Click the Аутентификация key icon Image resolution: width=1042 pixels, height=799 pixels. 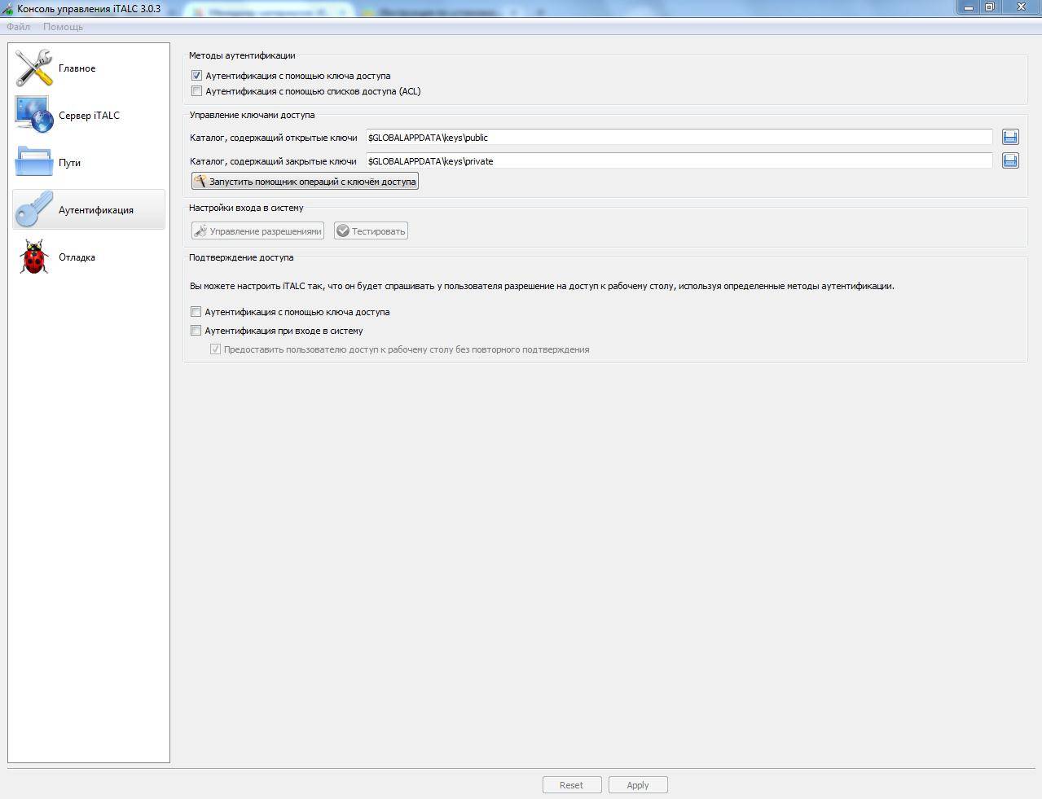(33, 209)
